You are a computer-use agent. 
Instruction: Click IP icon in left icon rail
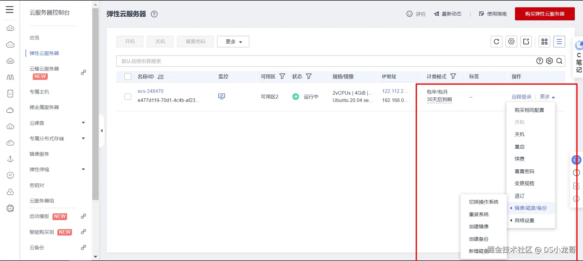click(10, 175)
